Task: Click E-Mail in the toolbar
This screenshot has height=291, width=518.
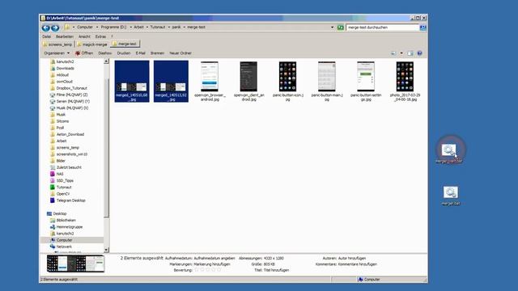Action: click(140, 53)
